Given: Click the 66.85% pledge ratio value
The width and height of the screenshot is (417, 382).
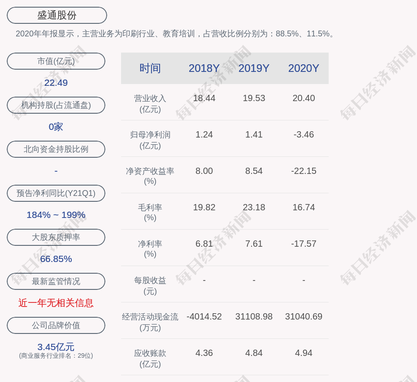Looking at the screenshot, I should [56, 259].
